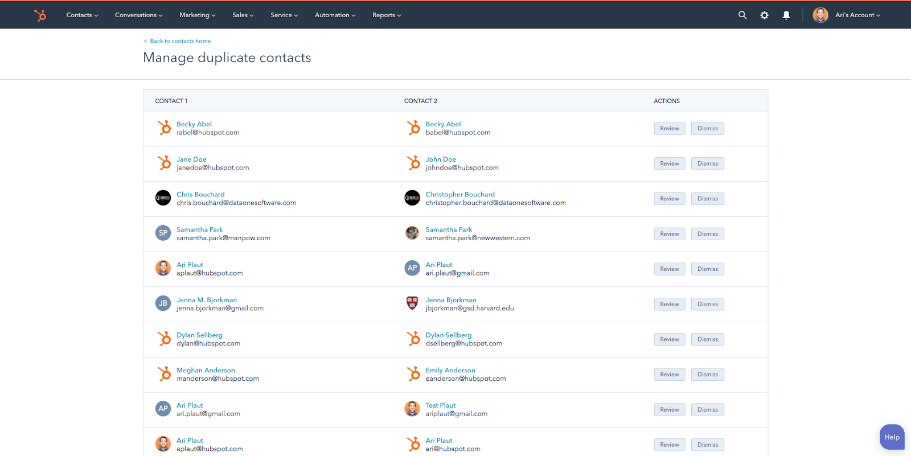The width and height of the screenshot is (911, 456).
Task: Click the email jbjorkman@gsd.harvard.edu
Action: coord(470,309)
